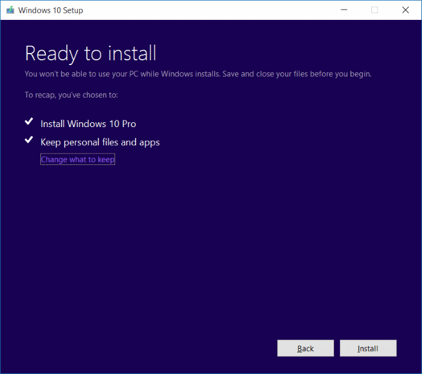Click the disabled maximize button
Image resolution: width=422 pixels, height=374 pixels.
pos(374,10)
